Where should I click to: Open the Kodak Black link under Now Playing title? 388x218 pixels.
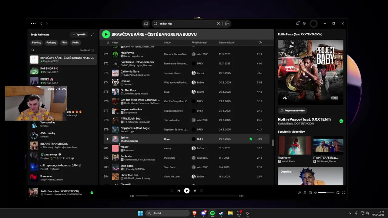[285, 124]
